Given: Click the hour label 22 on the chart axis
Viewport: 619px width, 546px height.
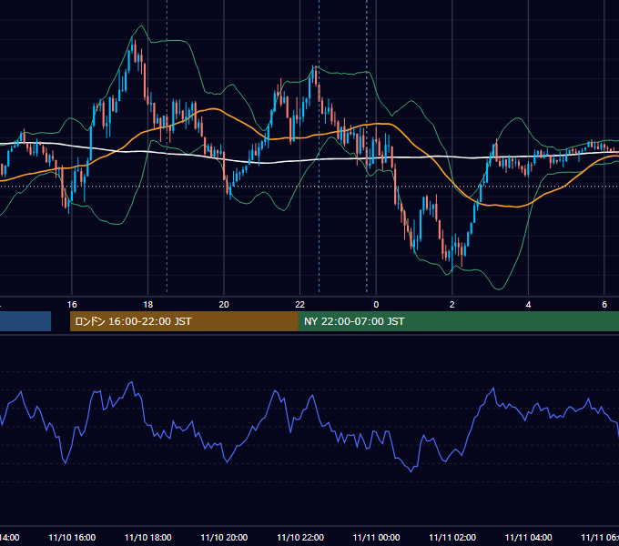Looking at the screenshot, I should (300, 305).
